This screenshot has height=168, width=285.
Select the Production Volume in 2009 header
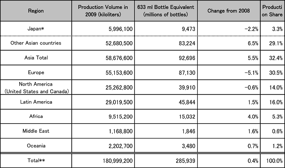103,11
